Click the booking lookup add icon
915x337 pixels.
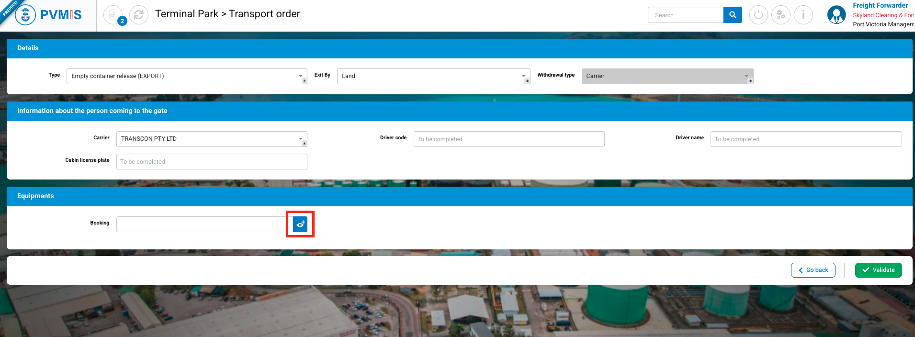300,224
